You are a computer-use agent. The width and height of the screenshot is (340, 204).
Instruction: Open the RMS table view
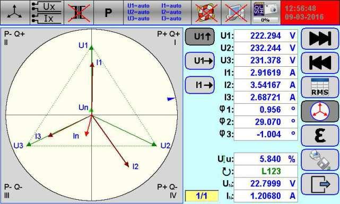[x=320, y=87]
